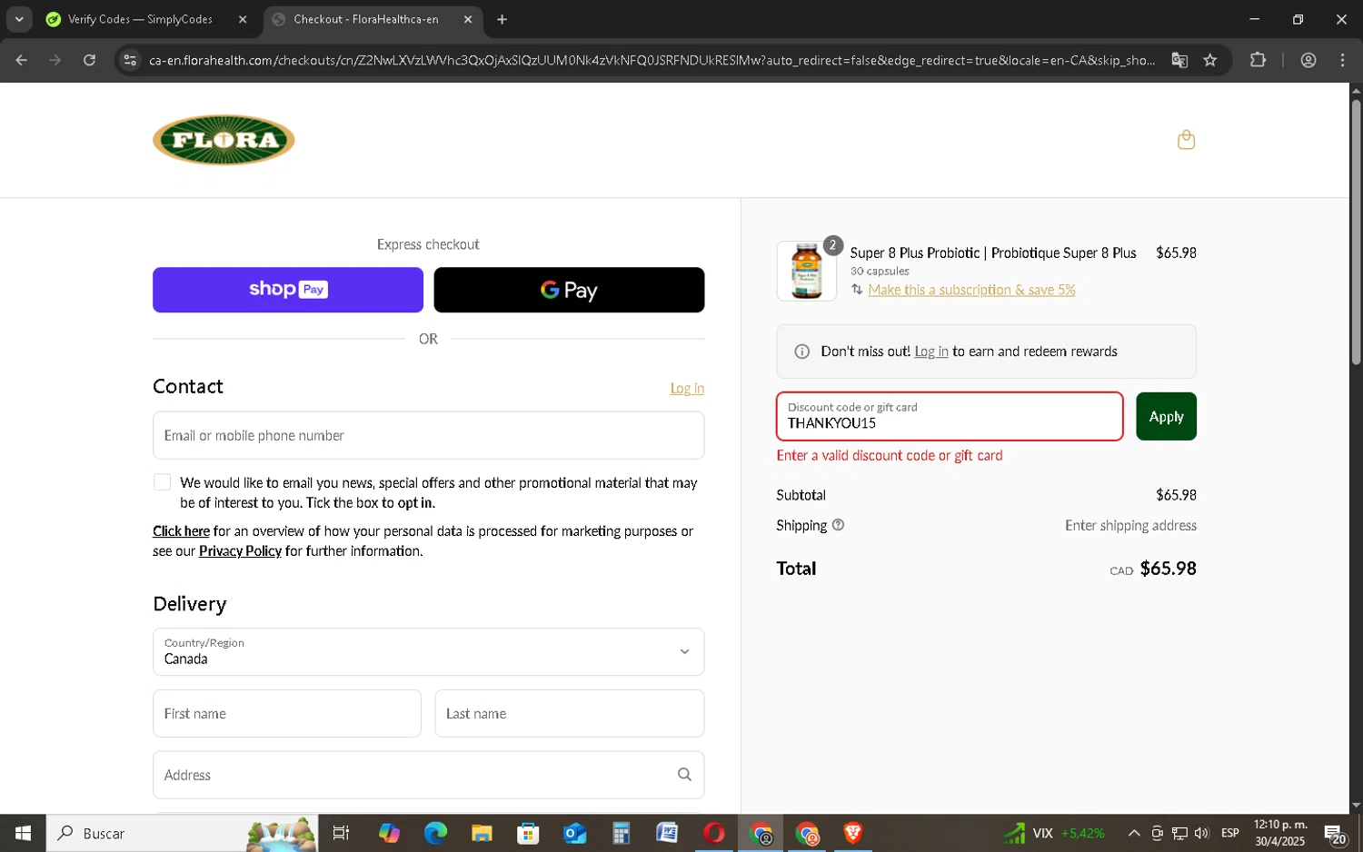Open Word from the taskbar
This screenshot has width=1363, height=852.
pos(667,833)
